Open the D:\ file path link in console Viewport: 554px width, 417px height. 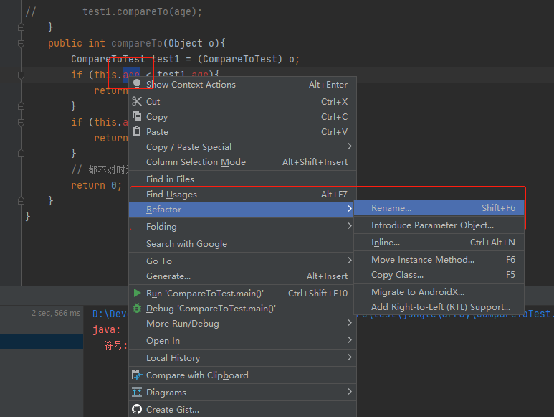108,314
